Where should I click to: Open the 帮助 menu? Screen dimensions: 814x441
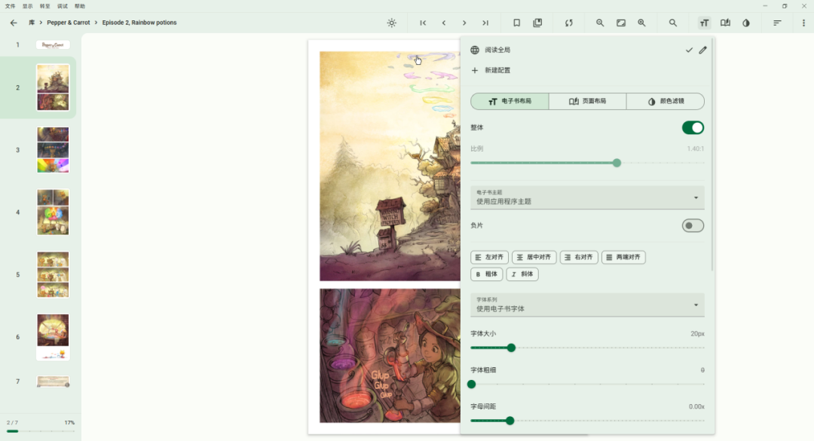click(79, 6)
